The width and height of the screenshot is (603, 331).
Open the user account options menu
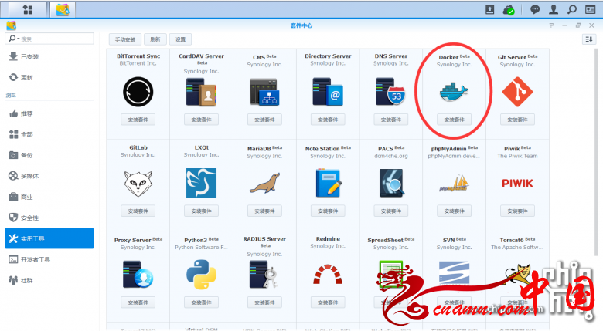[553, 9]
